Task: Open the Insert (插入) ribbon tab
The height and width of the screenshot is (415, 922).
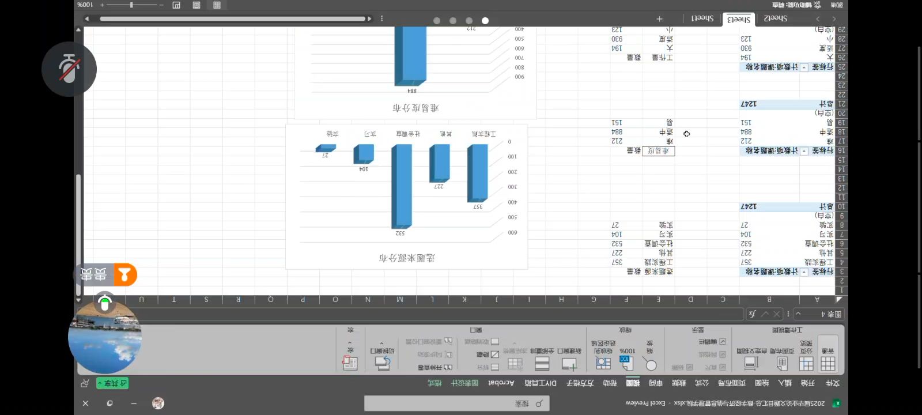Action: click(785, 383)
